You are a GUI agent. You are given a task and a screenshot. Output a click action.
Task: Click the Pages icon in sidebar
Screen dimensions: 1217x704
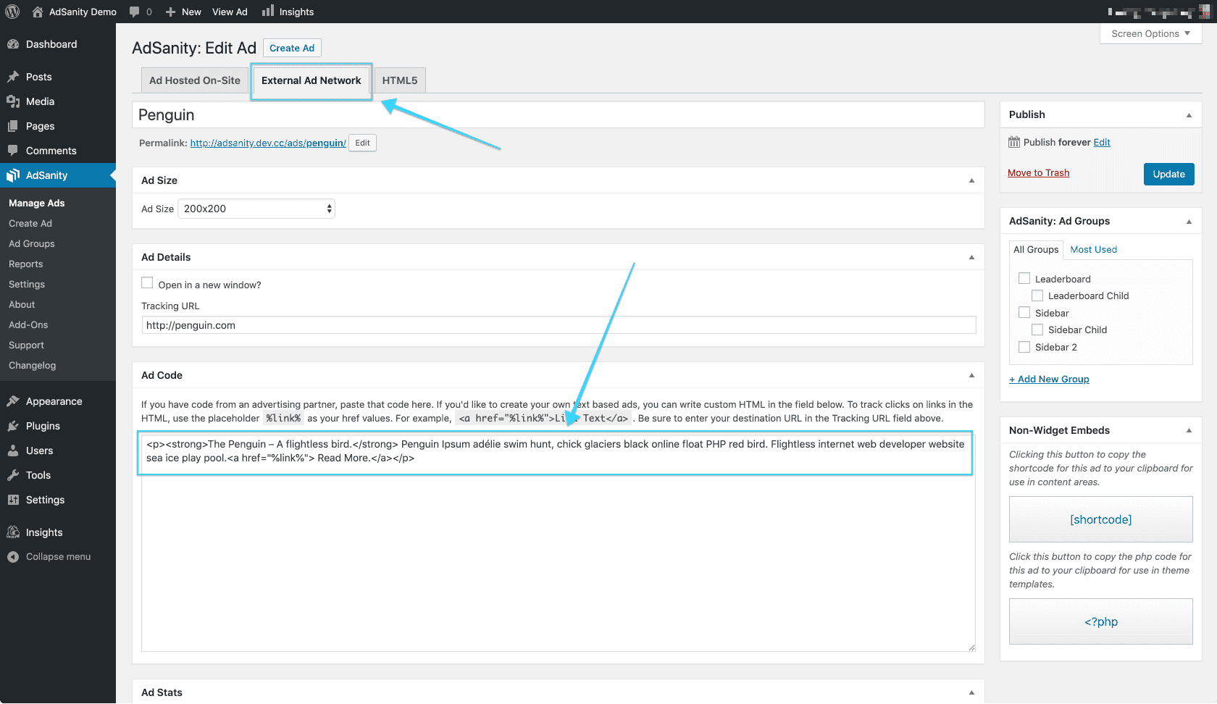[13, 126]
